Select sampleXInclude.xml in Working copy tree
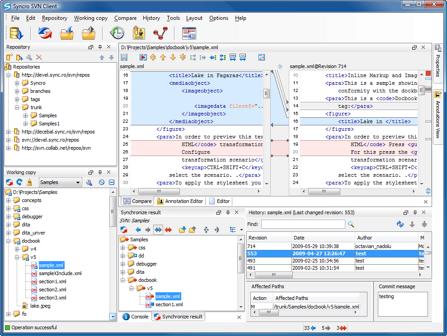Image resolution: width=447 pixels, height=336 pixels. pyautogui.click(x=60, y=273)
